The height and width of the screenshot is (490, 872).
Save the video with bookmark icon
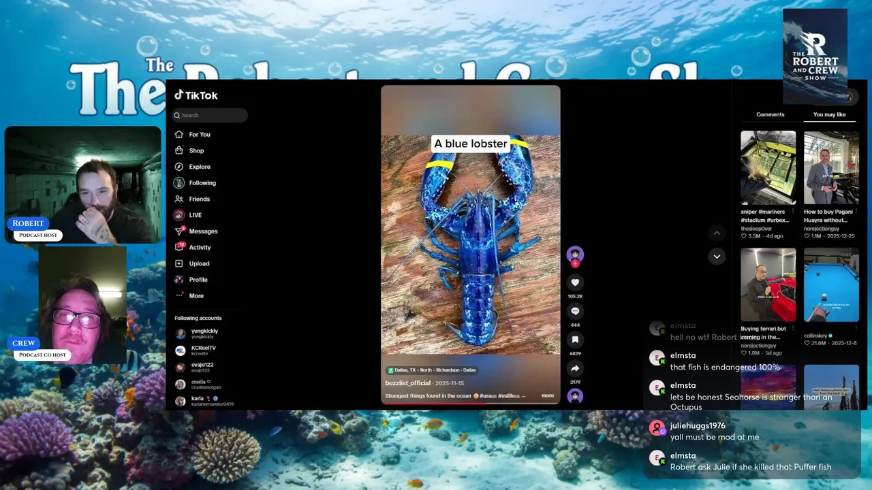pos(575,340)
